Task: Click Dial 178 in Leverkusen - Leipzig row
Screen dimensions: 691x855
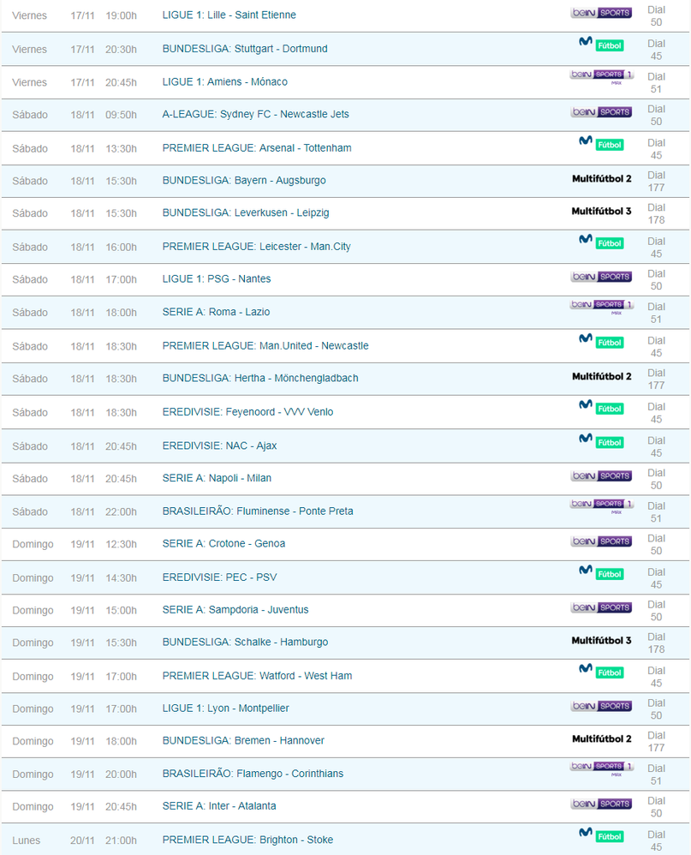Action: pyautogui.click(x=656, y=214)
